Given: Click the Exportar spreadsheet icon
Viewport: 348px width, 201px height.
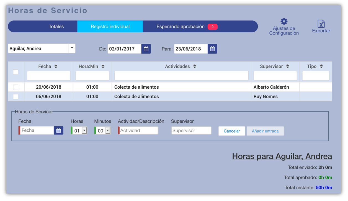Looking at the screenshot, I should click(x=321, y=24).
